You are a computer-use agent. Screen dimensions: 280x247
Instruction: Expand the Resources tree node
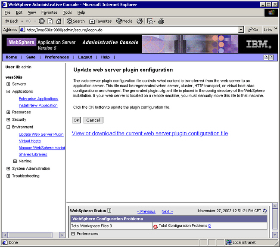tap(8, 112)
